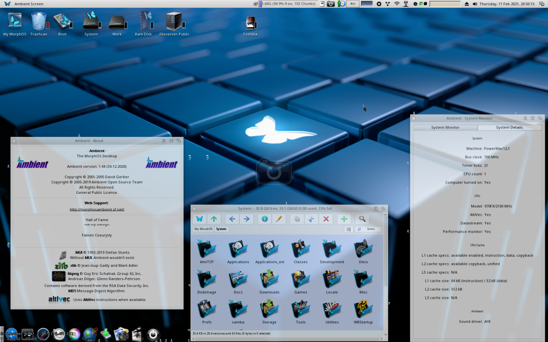Open search with the magnifying glass icon
The width and height of the screenshot is (548, 342).
point(362,219)
